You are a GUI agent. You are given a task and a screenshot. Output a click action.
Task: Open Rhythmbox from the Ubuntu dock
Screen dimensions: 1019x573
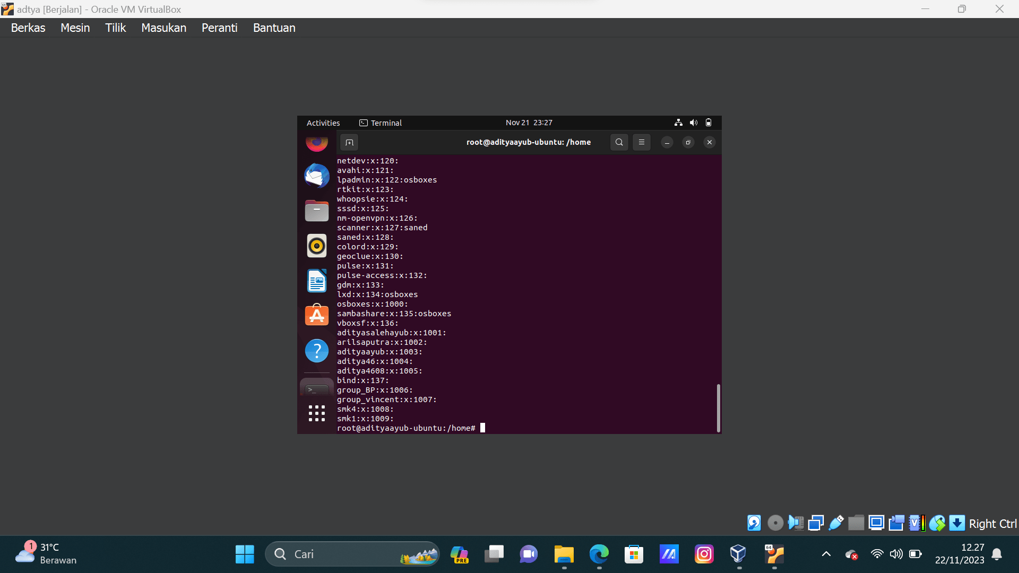point(317,246)
